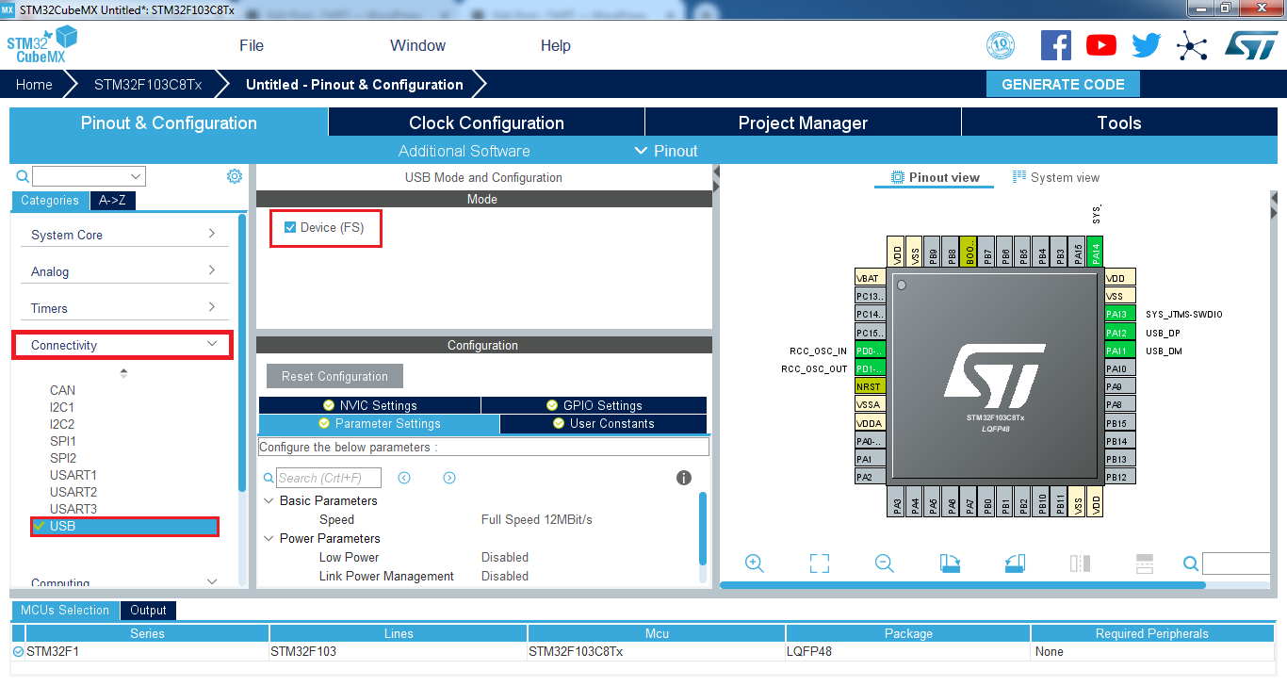This screenshot has height=686, width=1287.
Task: Select the PA10 pin on the chip
Action: point(1116,368)
